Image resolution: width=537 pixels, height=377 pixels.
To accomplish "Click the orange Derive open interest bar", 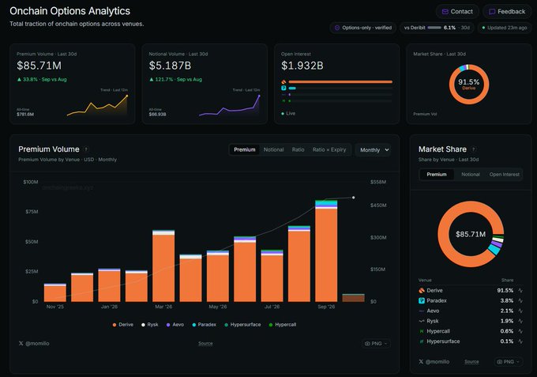I will 340,82.
